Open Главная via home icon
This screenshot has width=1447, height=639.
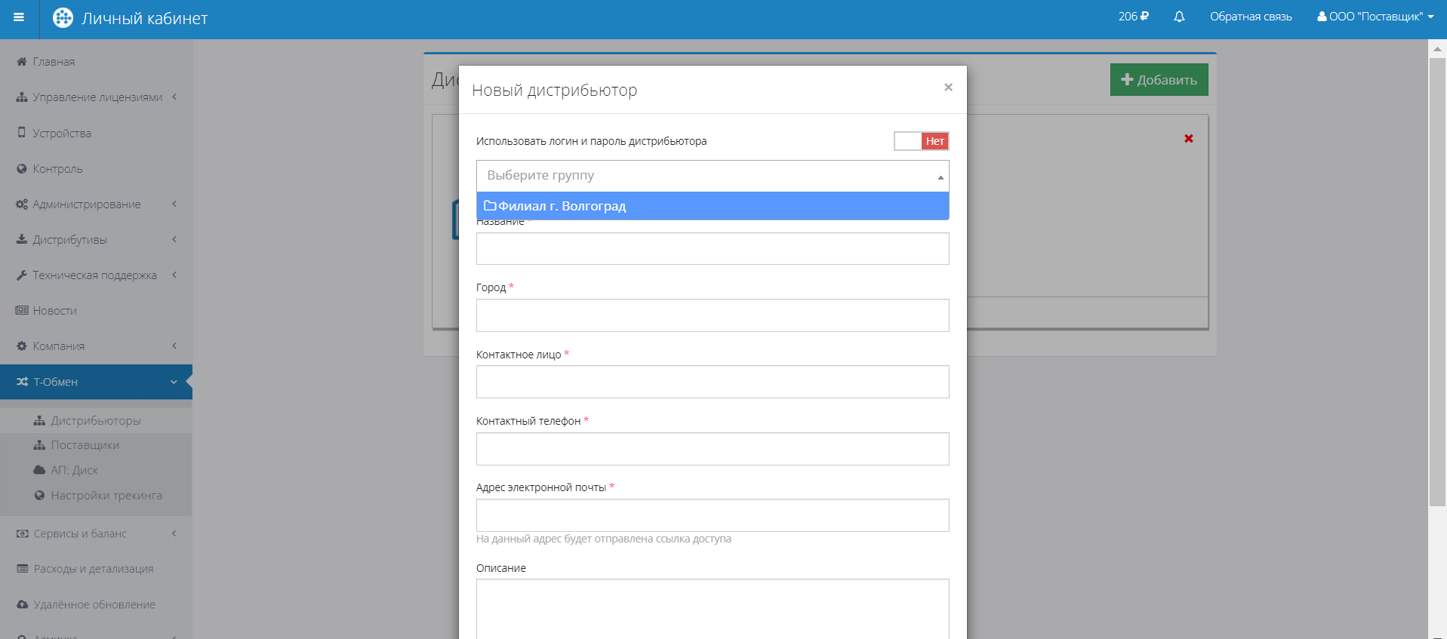pyautogui.click(x=22, y=62)
